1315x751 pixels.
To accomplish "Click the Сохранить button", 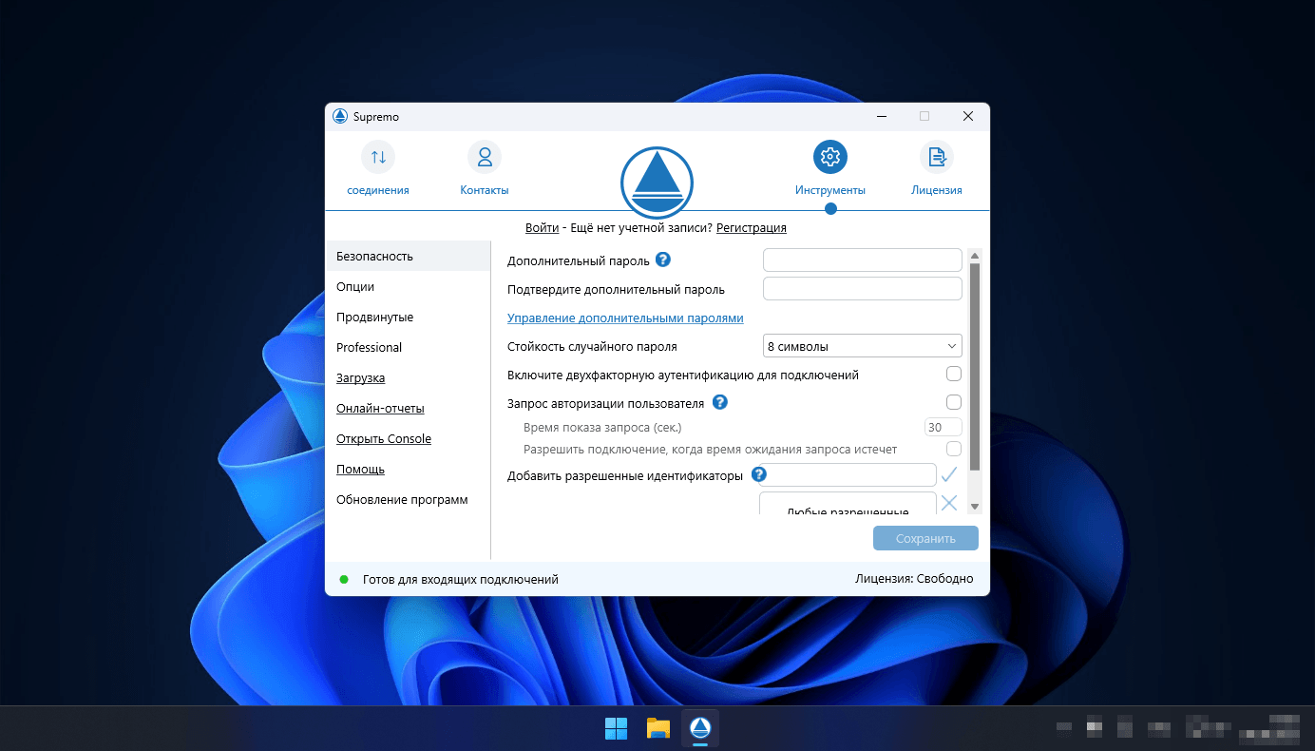I will click(925, 538).
